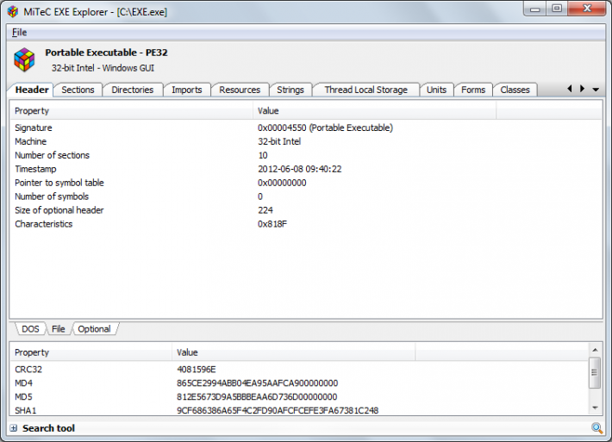Image resolution: width=612 pixels, height=442 pixels.
Task: Select the CRC32 hash row
Action: pyautogui.click(x=299, y=370)
